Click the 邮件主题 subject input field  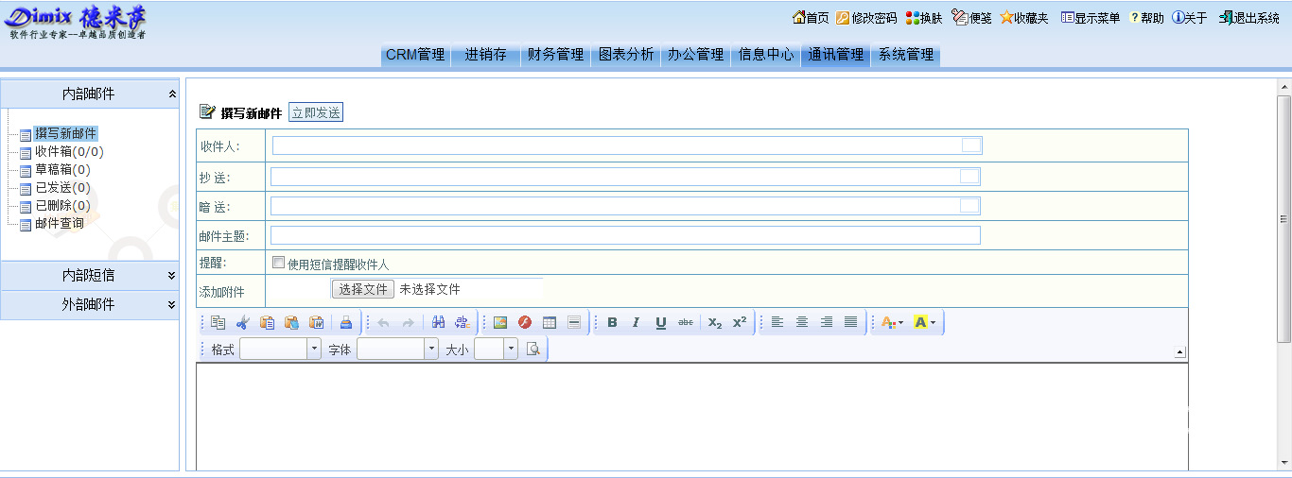pos(625,235)
